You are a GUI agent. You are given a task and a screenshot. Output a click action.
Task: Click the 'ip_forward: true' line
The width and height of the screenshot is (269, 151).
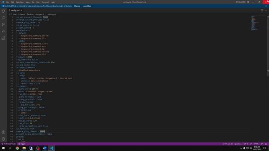(25, 129)
